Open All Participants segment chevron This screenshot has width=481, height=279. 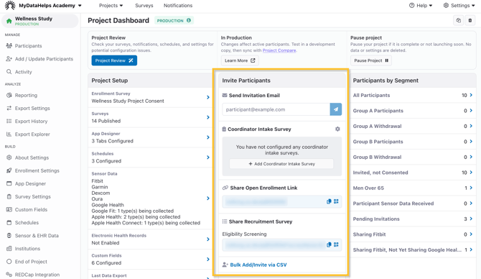(471, 95)
